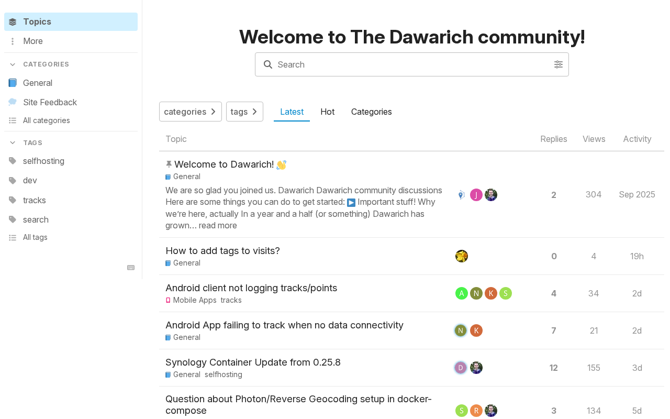The image size is (670, 419).
Task: Click the olive N avatar on Android App failing row
Action: (x=461, y=330)
